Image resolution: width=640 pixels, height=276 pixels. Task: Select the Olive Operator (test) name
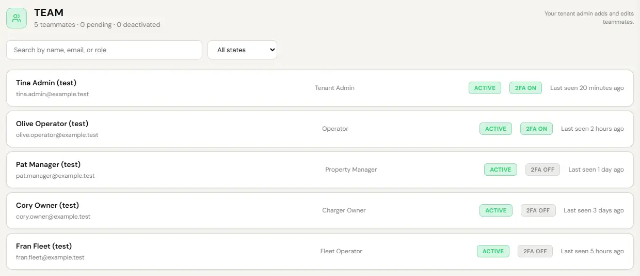52,124
